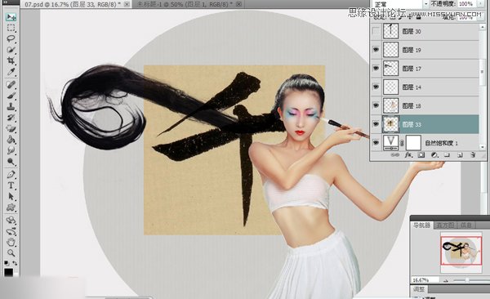This screenshot has height=299, width=490.
Task: Click the opacity value 100% field
Action: tap(466, 4)
